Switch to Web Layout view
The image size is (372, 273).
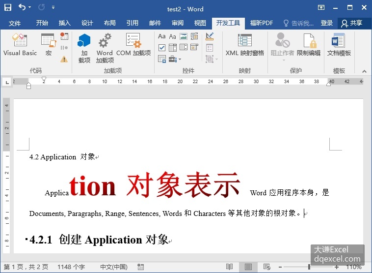(266, 267)
